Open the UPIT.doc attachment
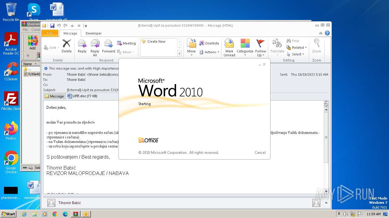The height and width of the screenshot is (218, 389). pyautogui.click(x=82, y=96)
